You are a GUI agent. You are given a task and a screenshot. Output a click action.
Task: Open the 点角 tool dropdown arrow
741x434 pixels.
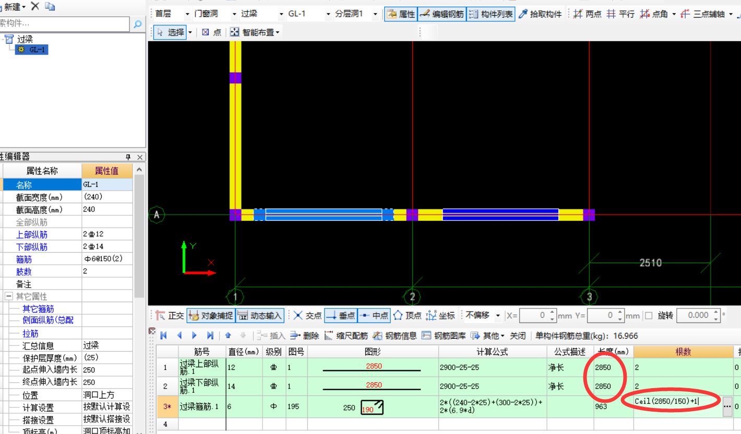(x=674, y=14)
